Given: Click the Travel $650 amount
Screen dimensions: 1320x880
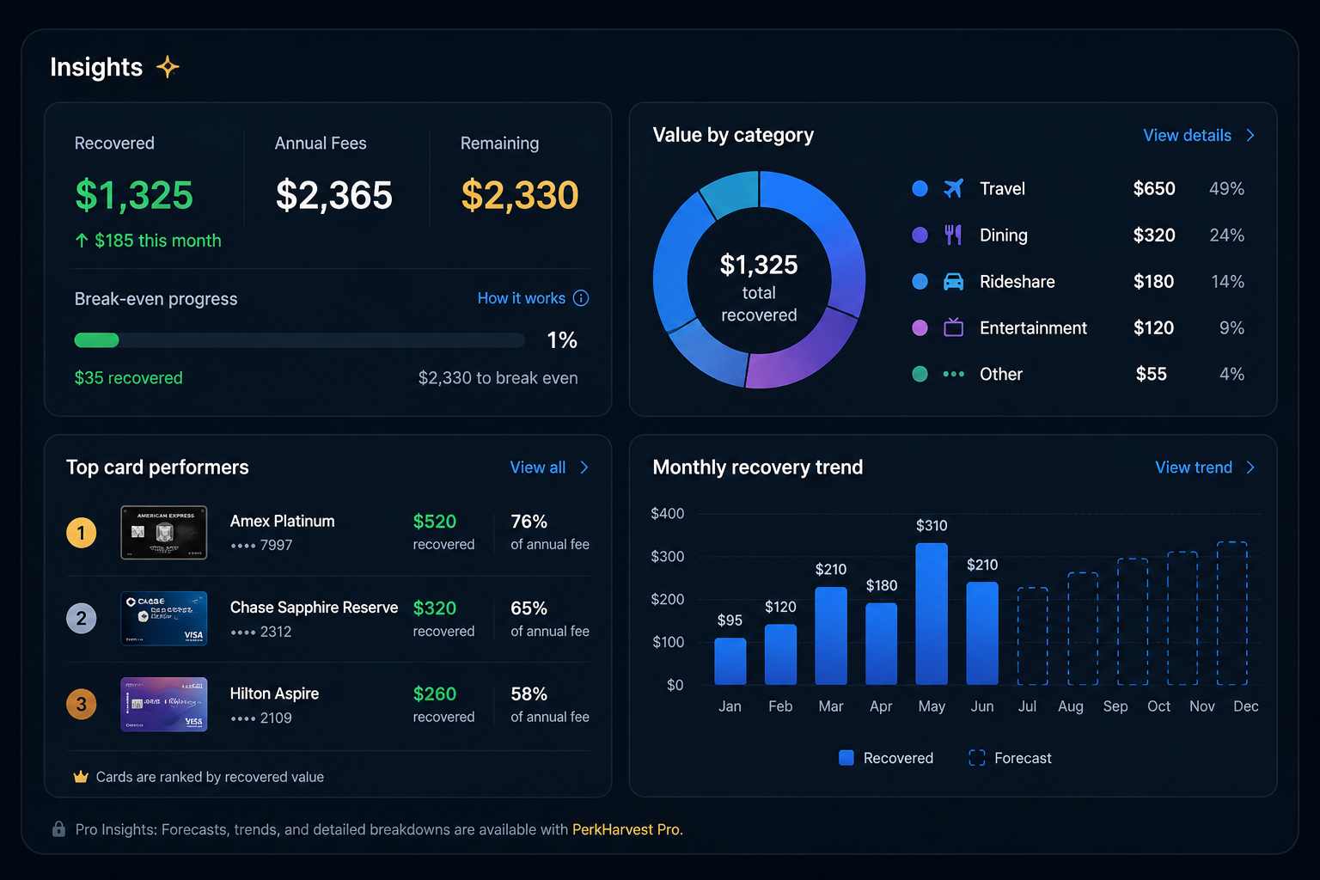Looking at the screenshot, I should (x=1154, y=188).
